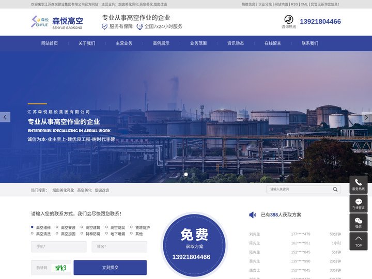Refresh the NMK3 captcha image

[x=61, y=268]
